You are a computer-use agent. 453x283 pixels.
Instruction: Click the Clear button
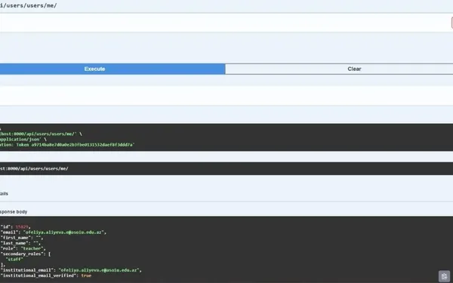pos(339,69)
